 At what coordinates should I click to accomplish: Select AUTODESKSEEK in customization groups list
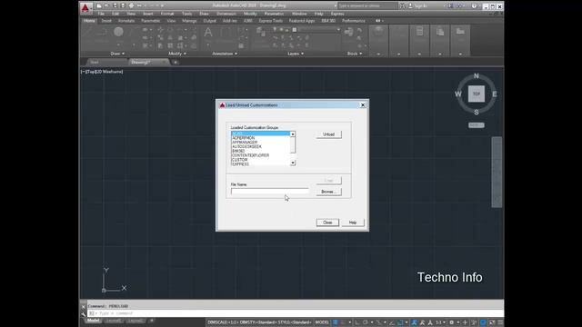pyautogui.click(x=261, y=147)
